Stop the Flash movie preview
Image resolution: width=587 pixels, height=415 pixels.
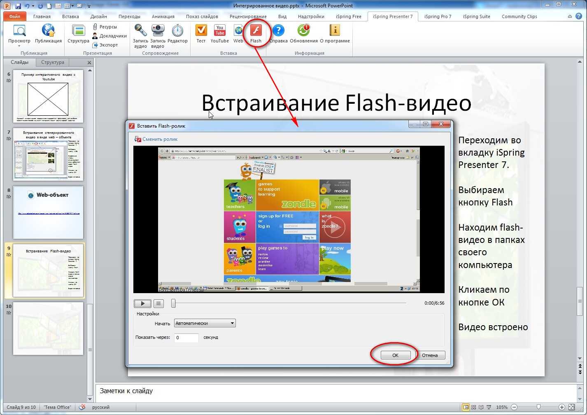[x=158, y=303]
